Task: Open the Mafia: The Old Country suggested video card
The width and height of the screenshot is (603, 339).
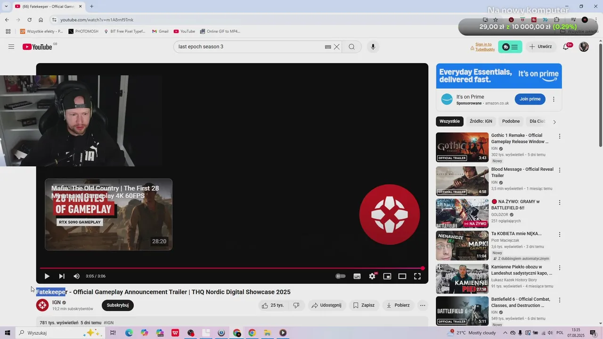Action: click(x=108, y=214)
